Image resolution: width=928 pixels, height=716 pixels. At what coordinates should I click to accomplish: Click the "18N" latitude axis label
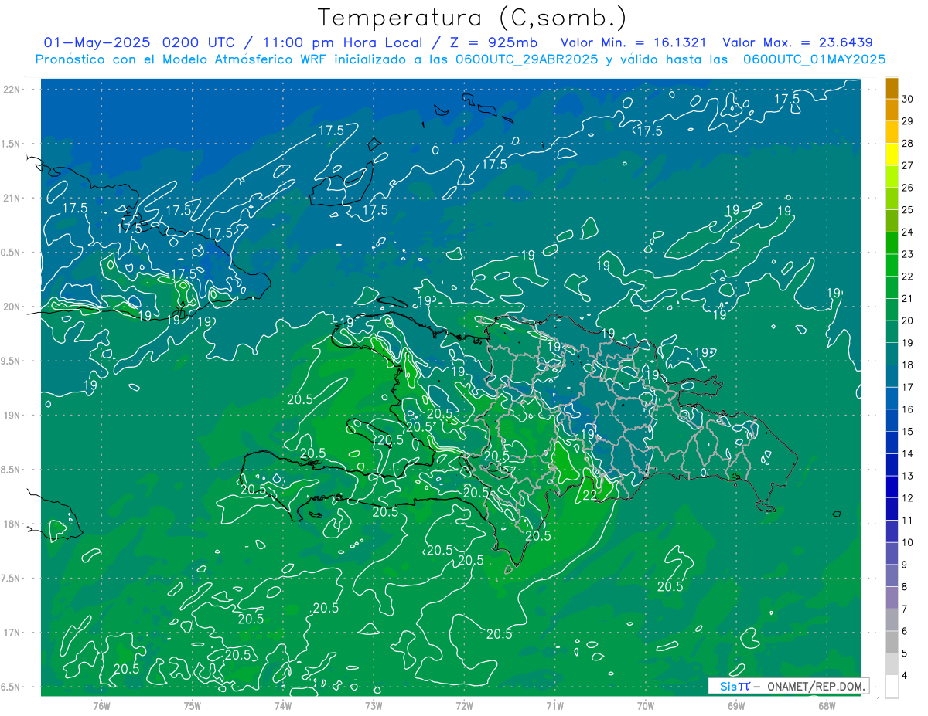coord(12,524)
